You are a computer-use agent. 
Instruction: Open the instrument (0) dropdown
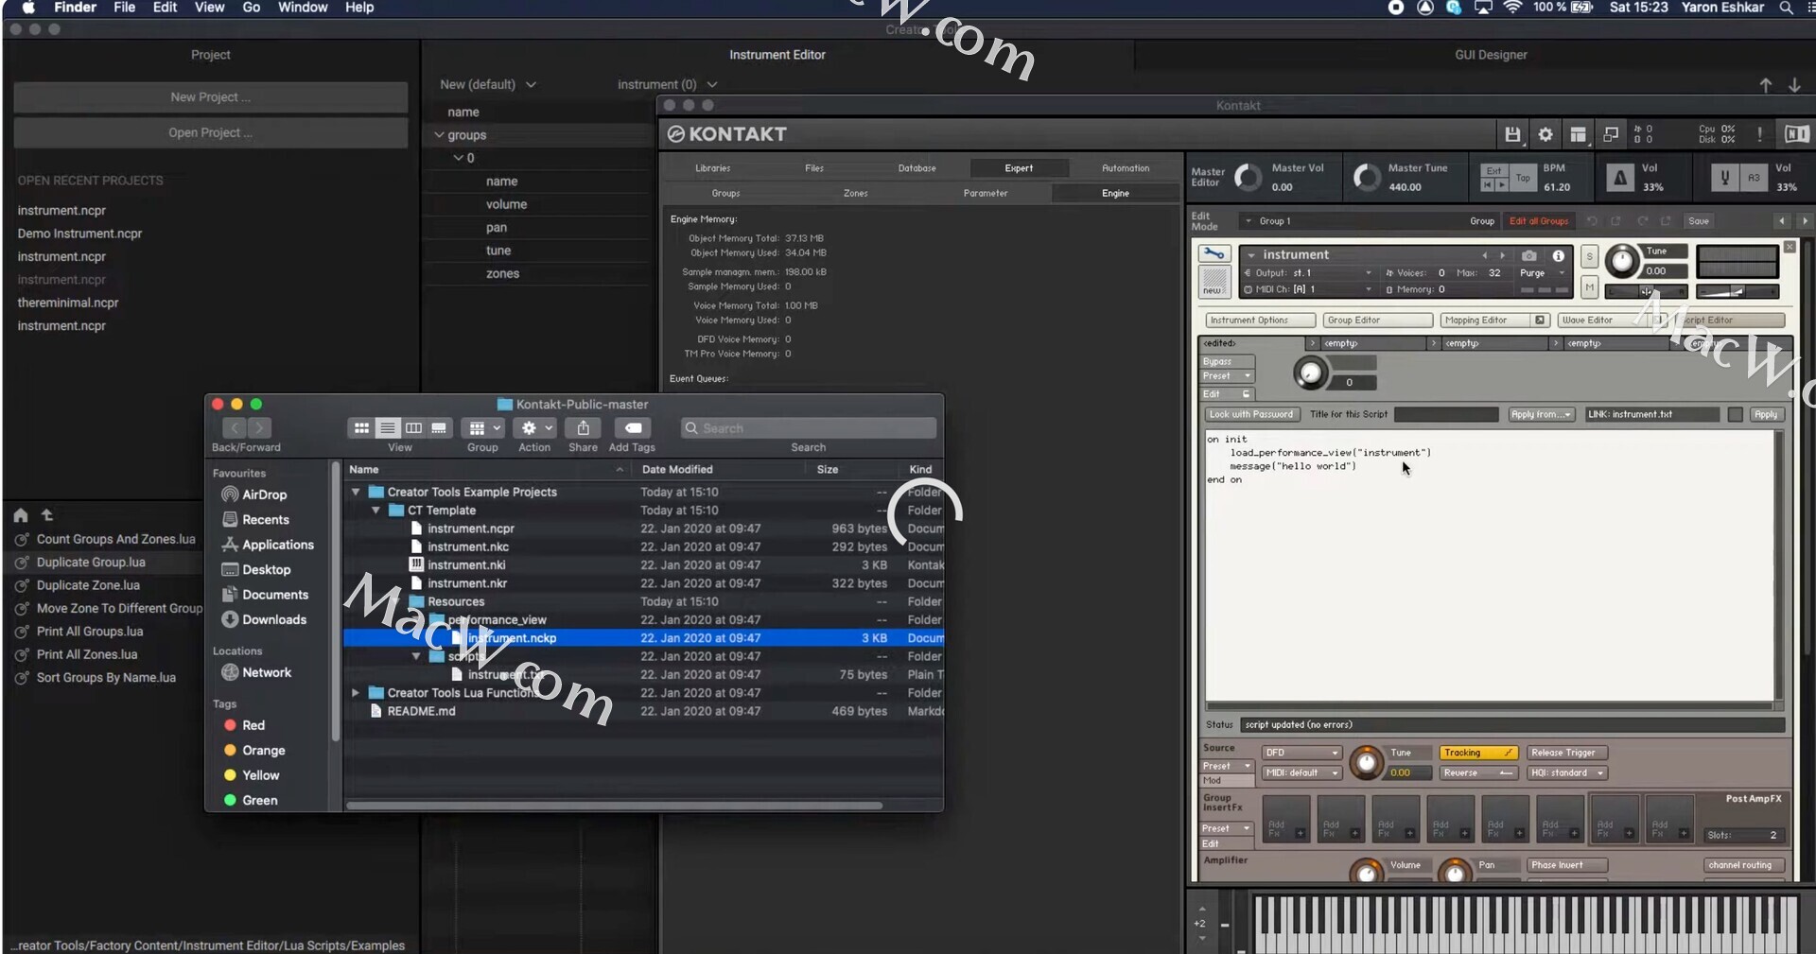[667, 84]
